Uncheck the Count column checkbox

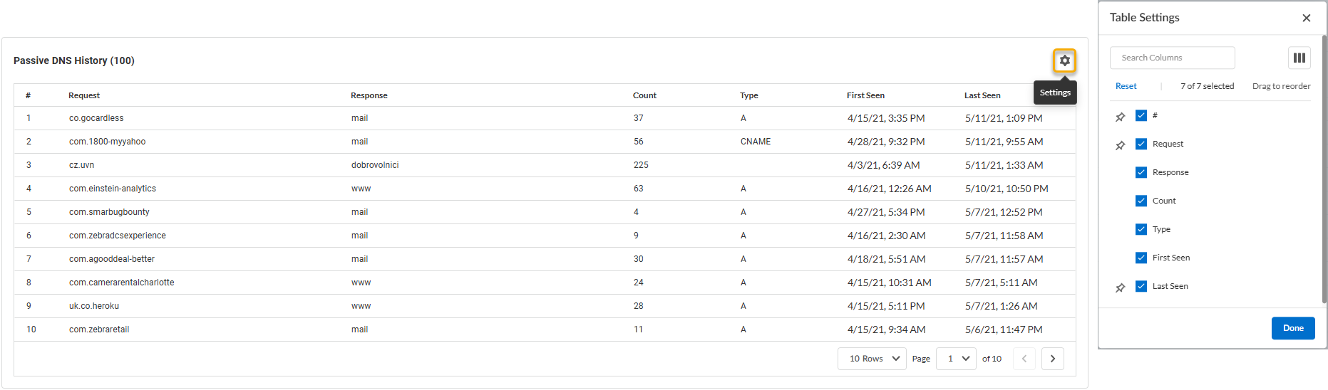(x=1141, y=201)
